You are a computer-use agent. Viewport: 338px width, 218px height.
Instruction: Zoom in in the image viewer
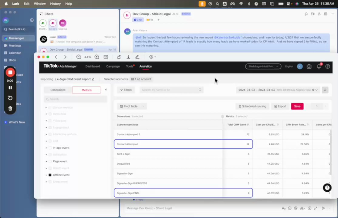97,57
